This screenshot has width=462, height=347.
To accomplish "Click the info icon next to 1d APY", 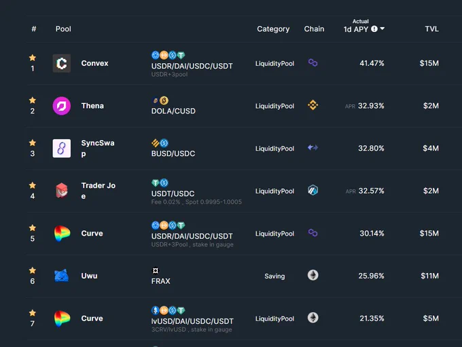I will (x=374, y=29).
